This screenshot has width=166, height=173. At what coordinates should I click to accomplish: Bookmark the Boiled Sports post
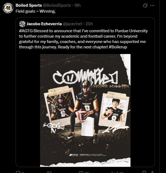(x=145, y=172)
